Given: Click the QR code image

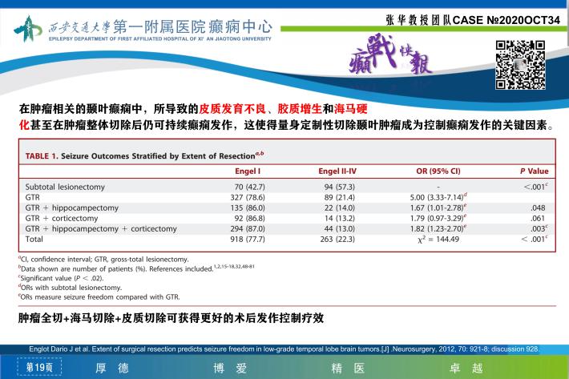Looking at the screenshot, I should click(x=520, y=65).
